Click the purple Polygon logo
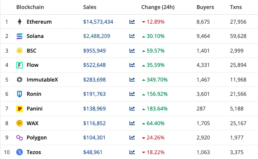The height and width of the screenshot is (159, 258). [x=20, y=137]
